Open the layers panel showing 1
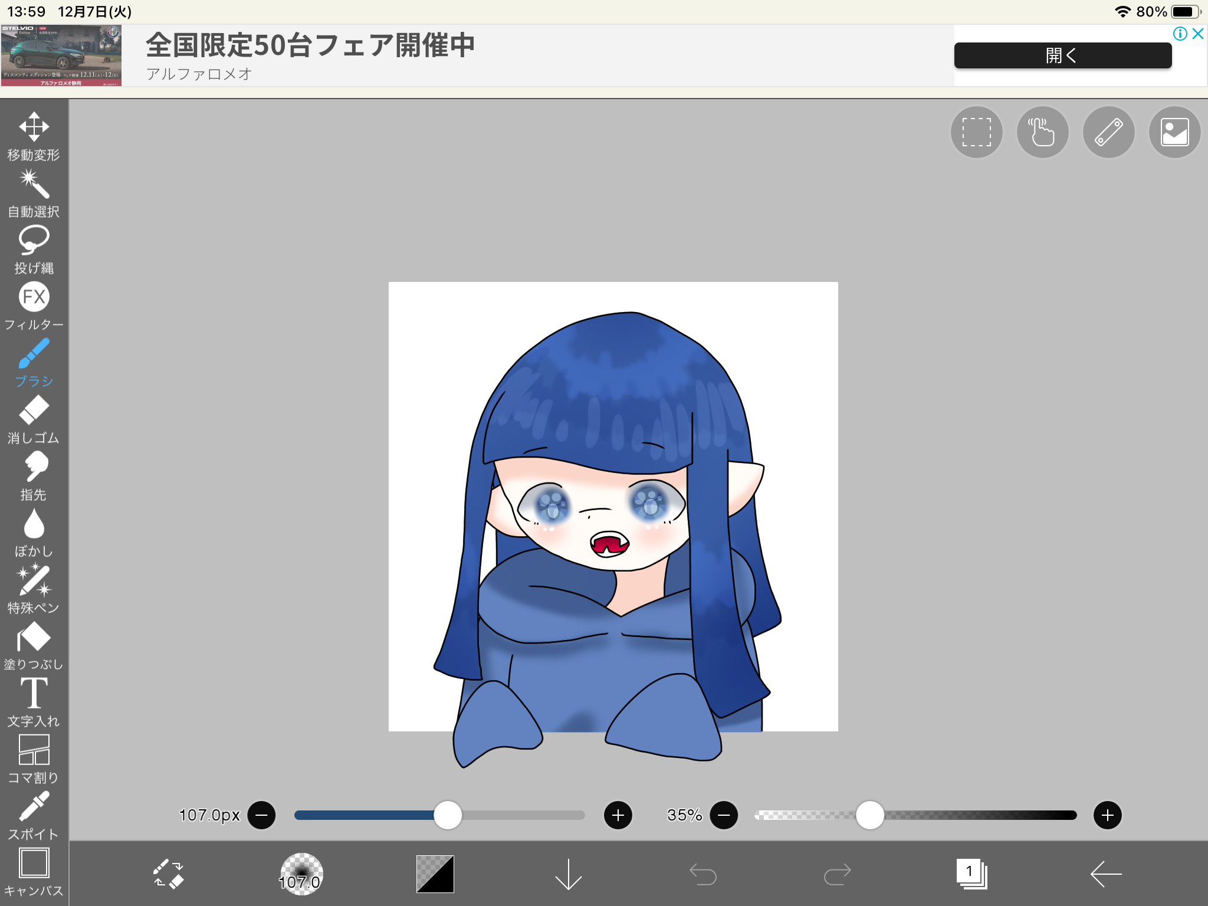This screenshot has width=1208, height=906. (x=971, y=874)
